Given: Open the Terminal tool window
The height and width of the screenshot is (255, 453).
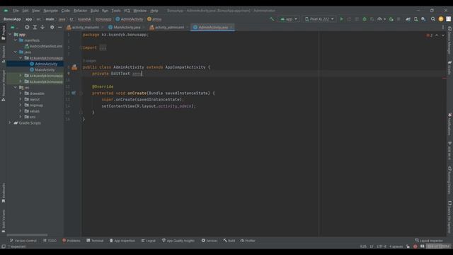Looking at the screenshot, I should coord(95,241).
